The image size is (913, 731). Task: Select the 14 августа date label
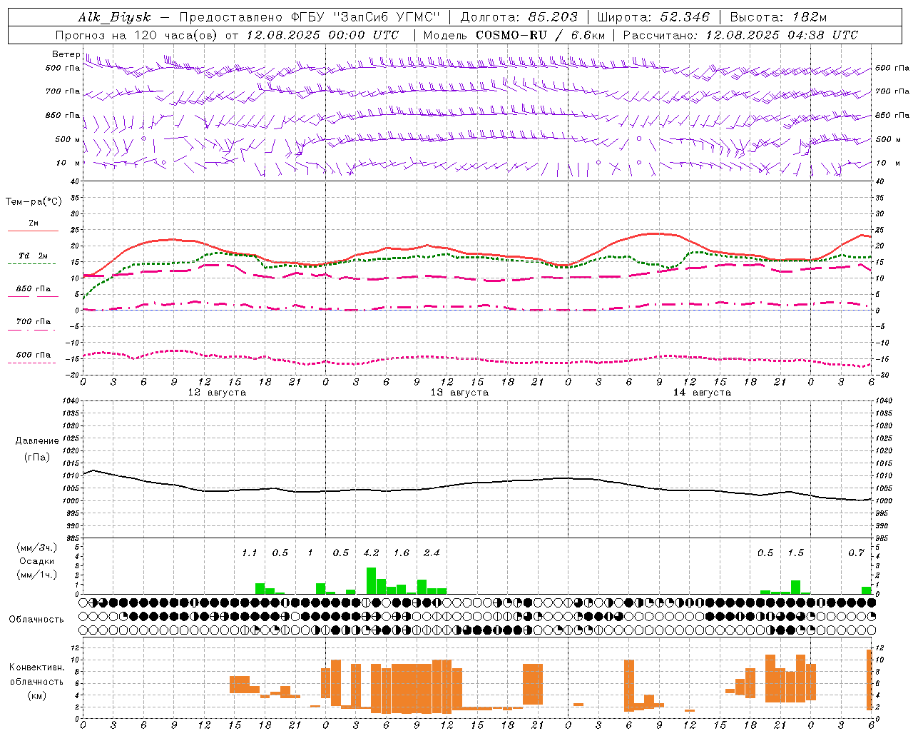click(702, 393)
